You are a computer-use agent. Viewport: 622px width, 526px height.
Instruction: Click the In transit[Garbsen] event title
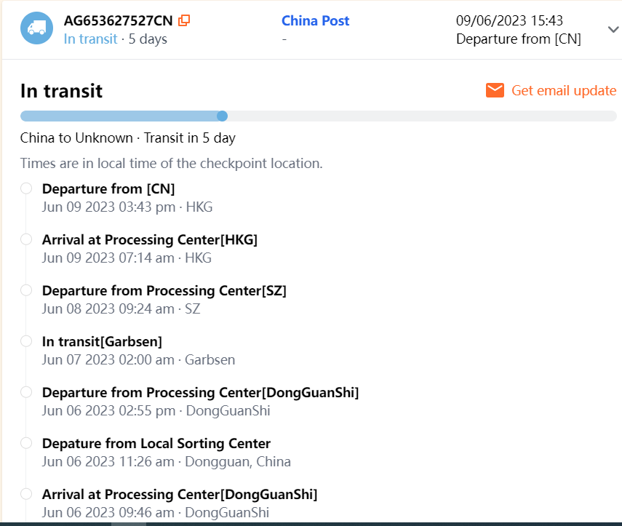click(x=102, y=341)
